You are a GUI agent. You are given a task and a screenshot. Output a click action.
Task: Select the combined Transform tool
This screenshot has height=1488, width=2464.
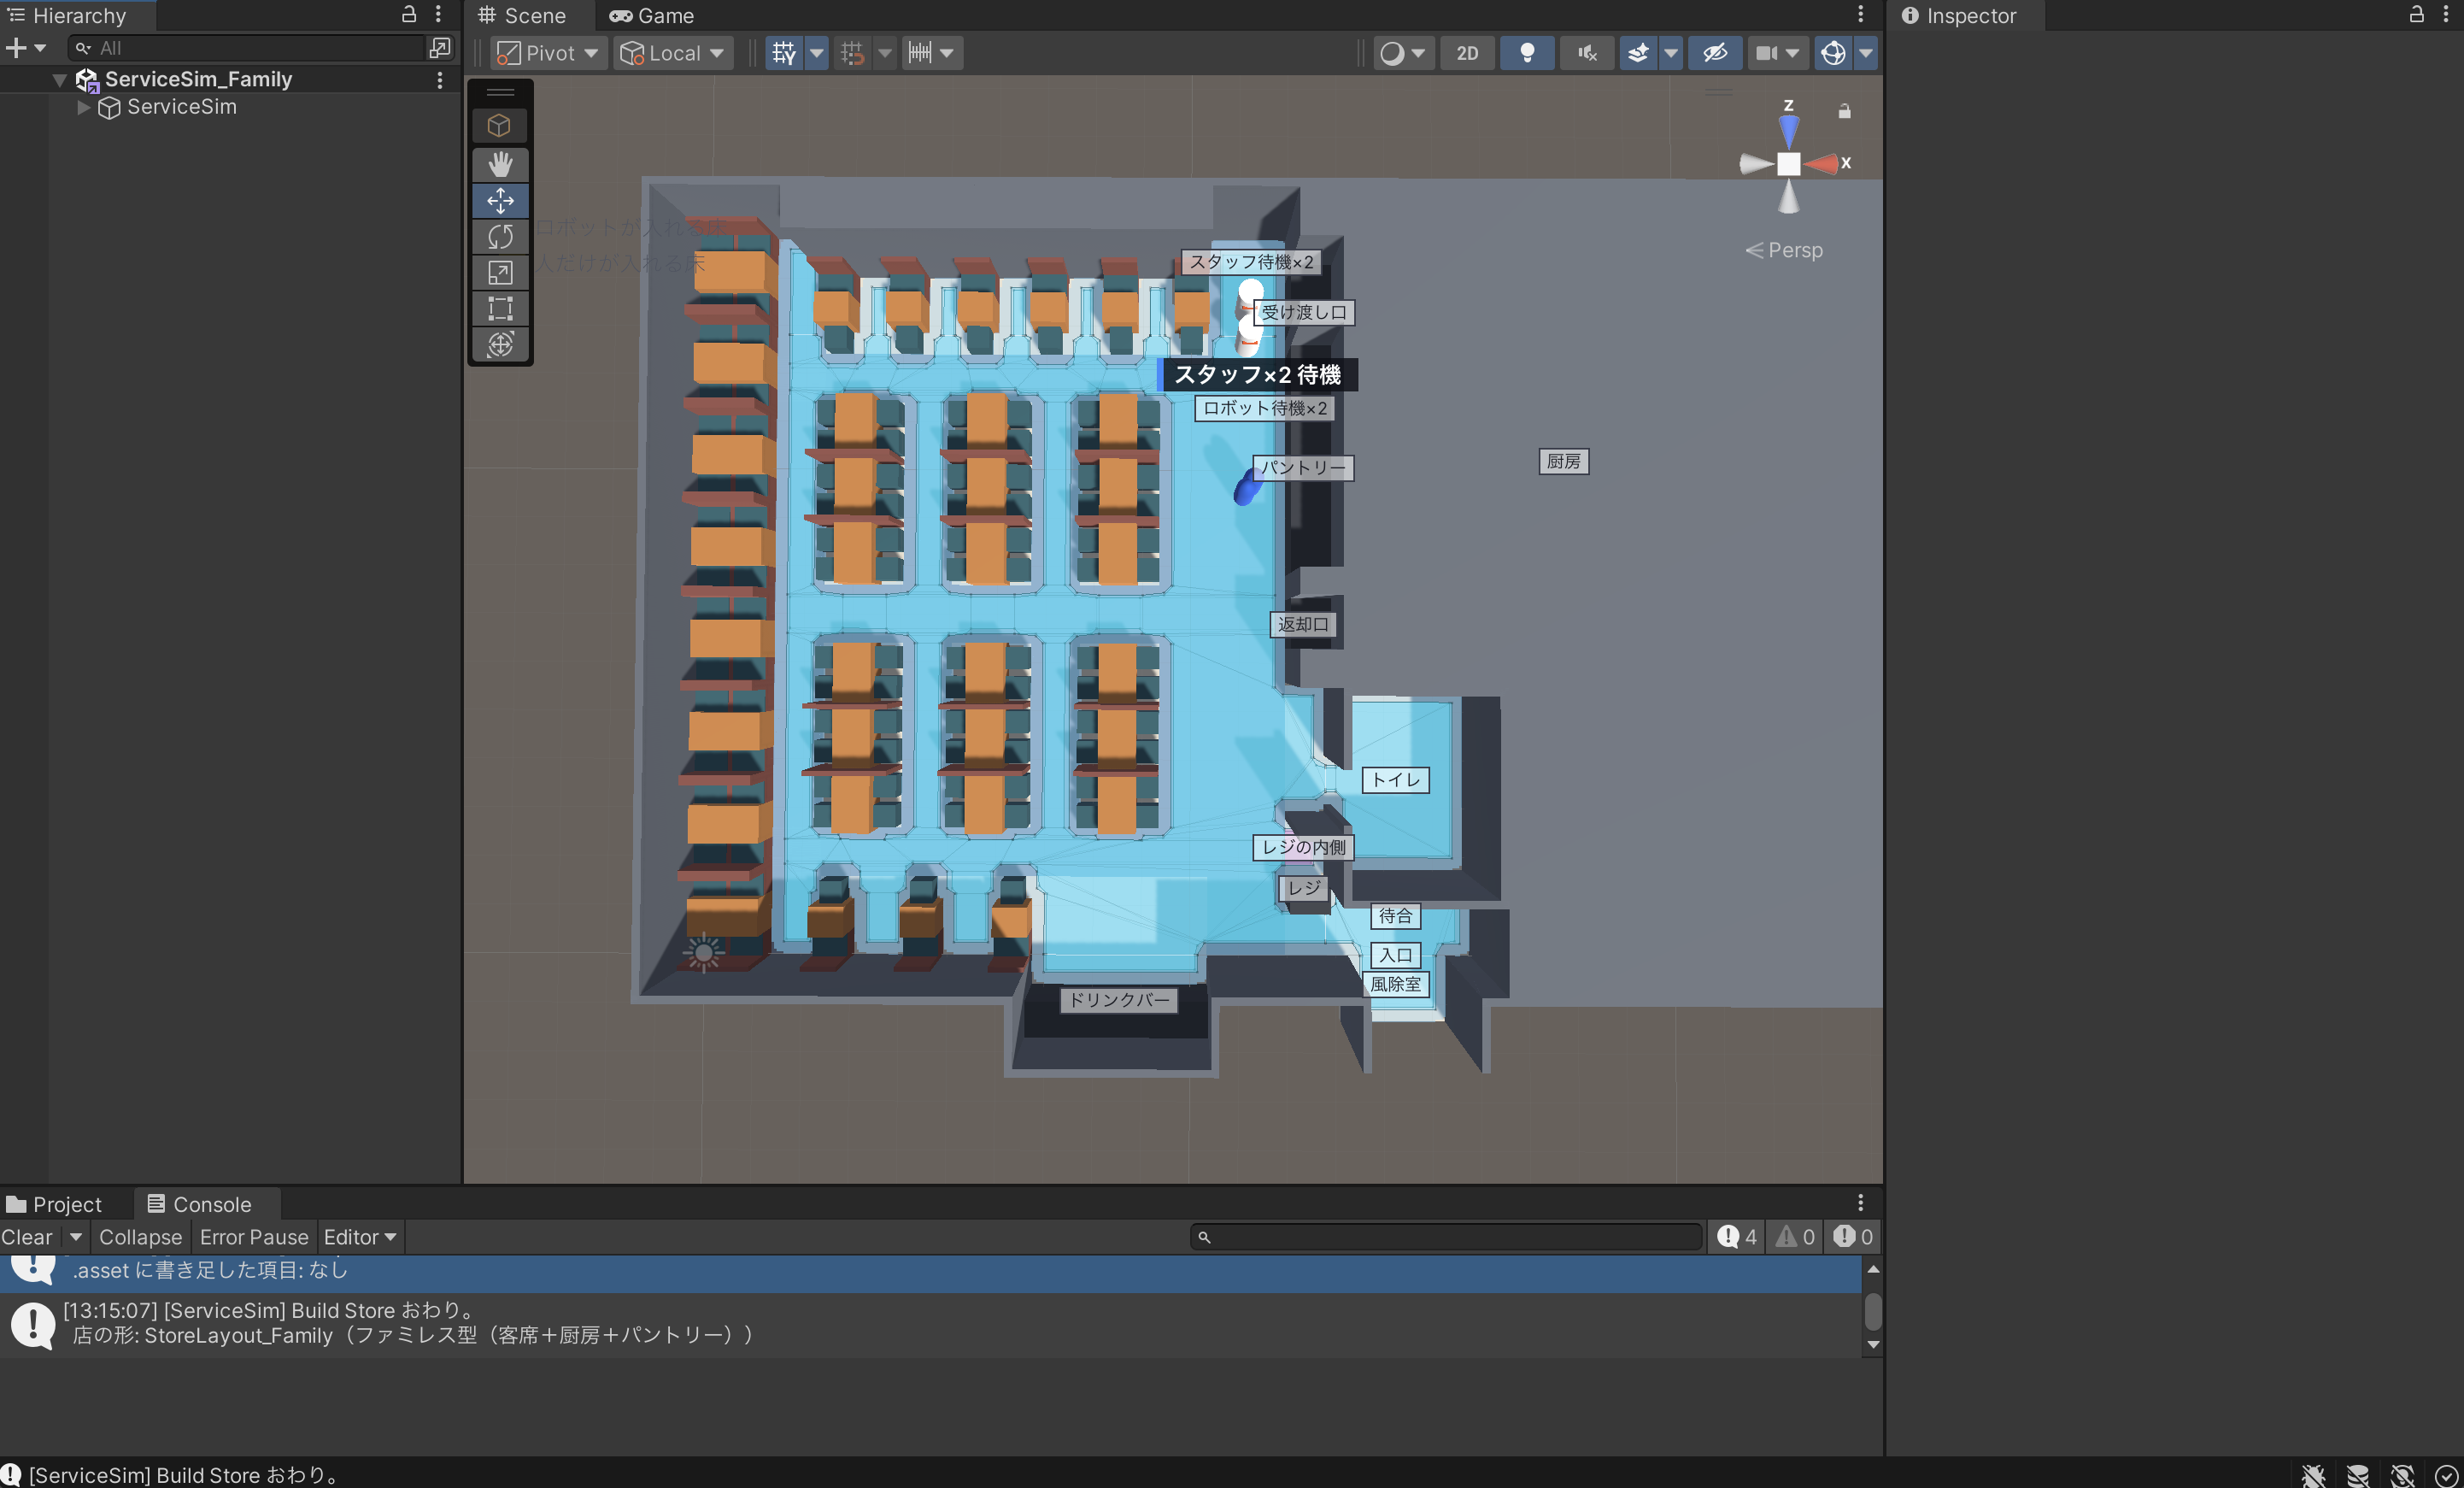[x=500, y=344]
